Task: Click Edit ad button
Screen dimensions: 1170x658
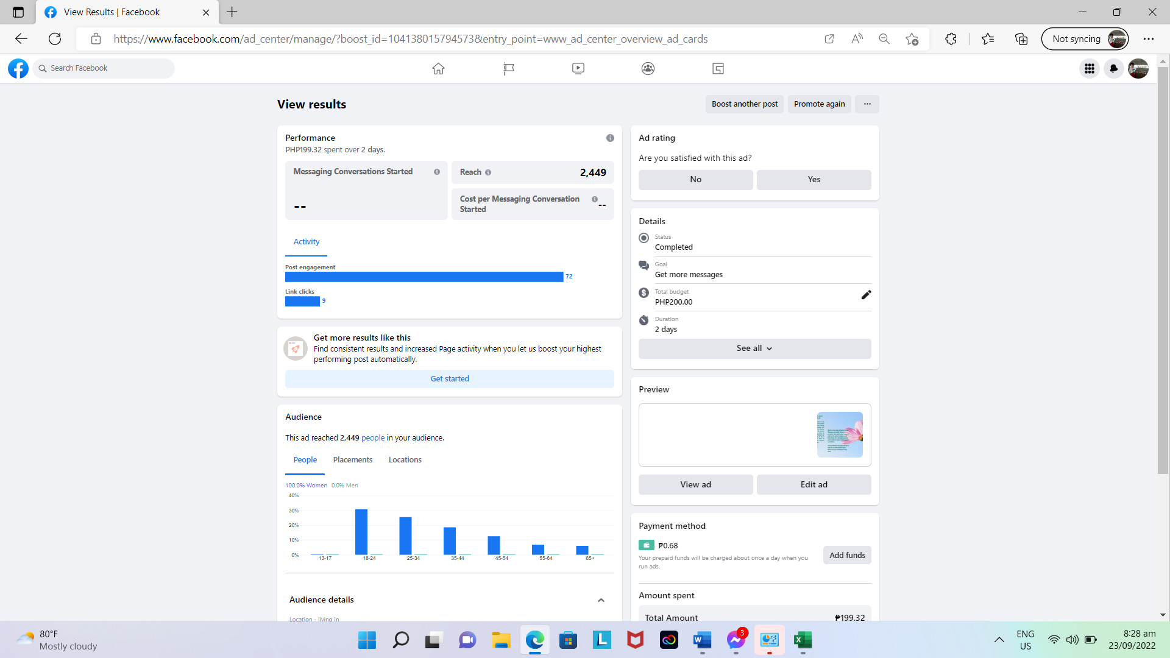Action: (814, 485)
